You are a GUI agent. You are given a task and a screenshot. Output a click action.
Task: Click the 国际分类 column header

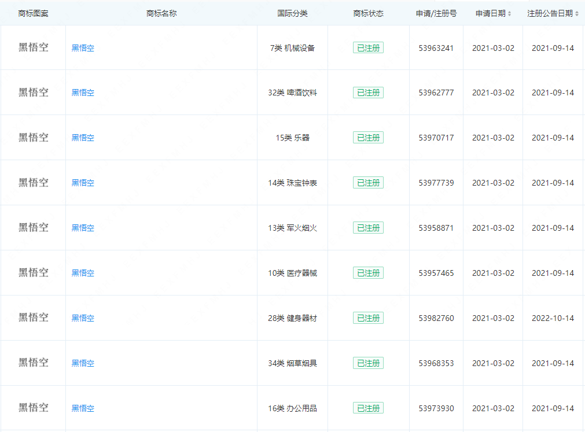(293, 14)
